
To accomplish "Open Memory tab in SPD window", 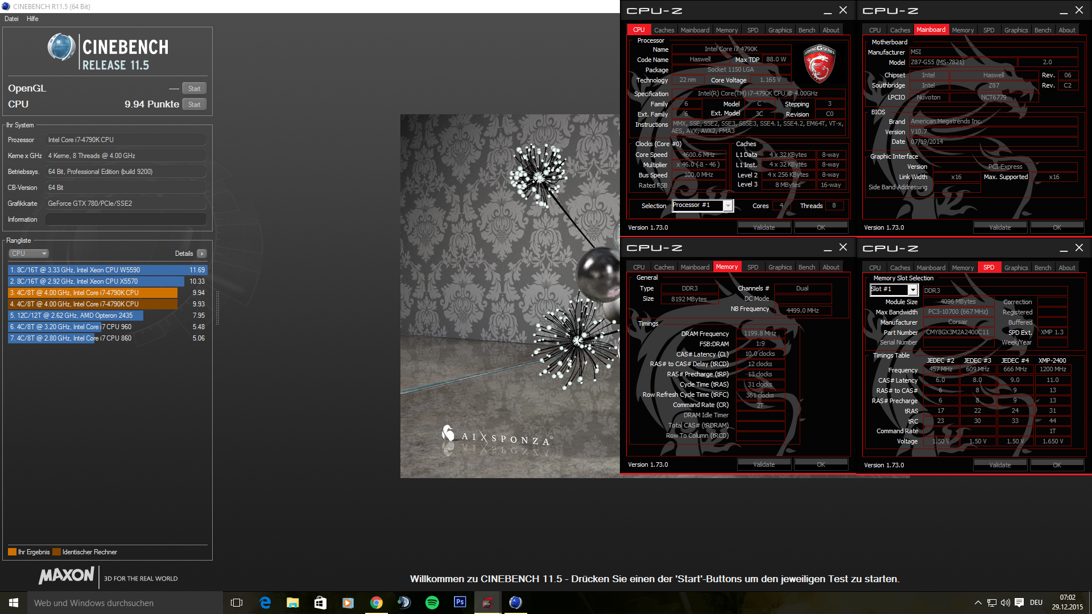I will [962, 268].
